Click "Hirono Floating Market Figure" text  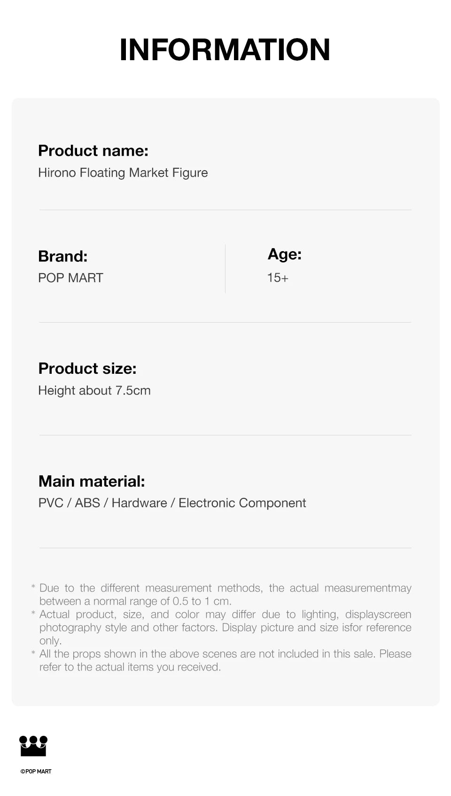[123, 173]
